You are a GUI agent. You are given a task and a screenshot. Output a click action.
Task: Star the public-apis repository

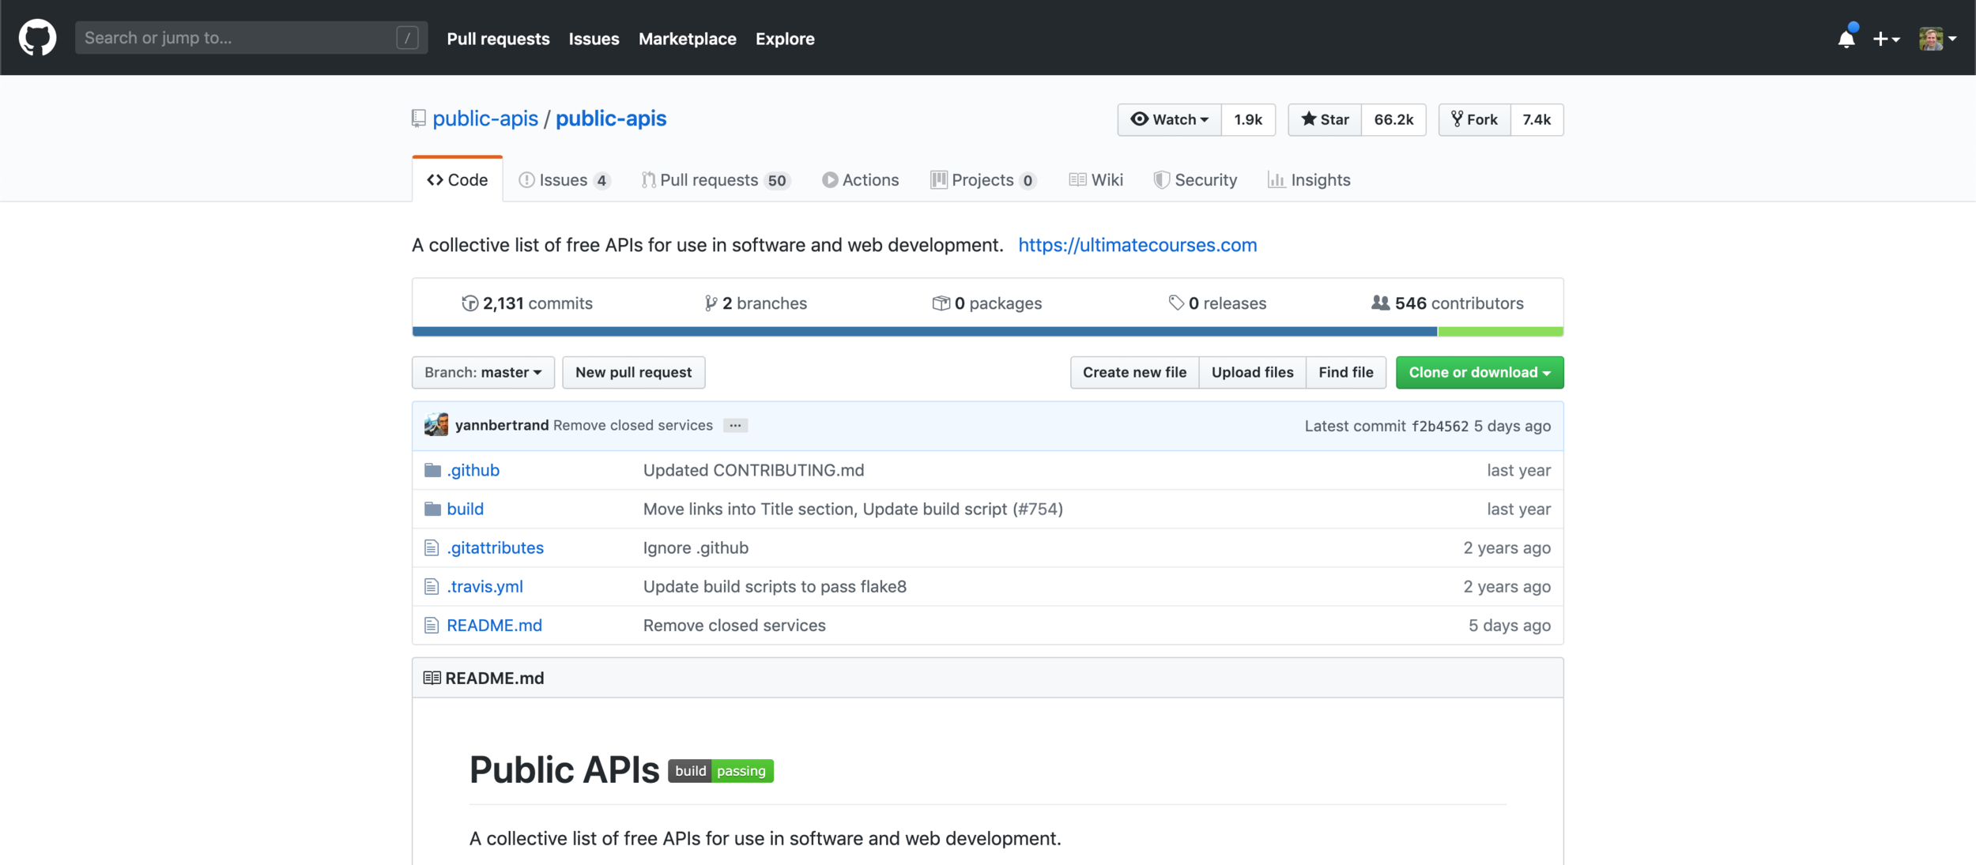1325,119
